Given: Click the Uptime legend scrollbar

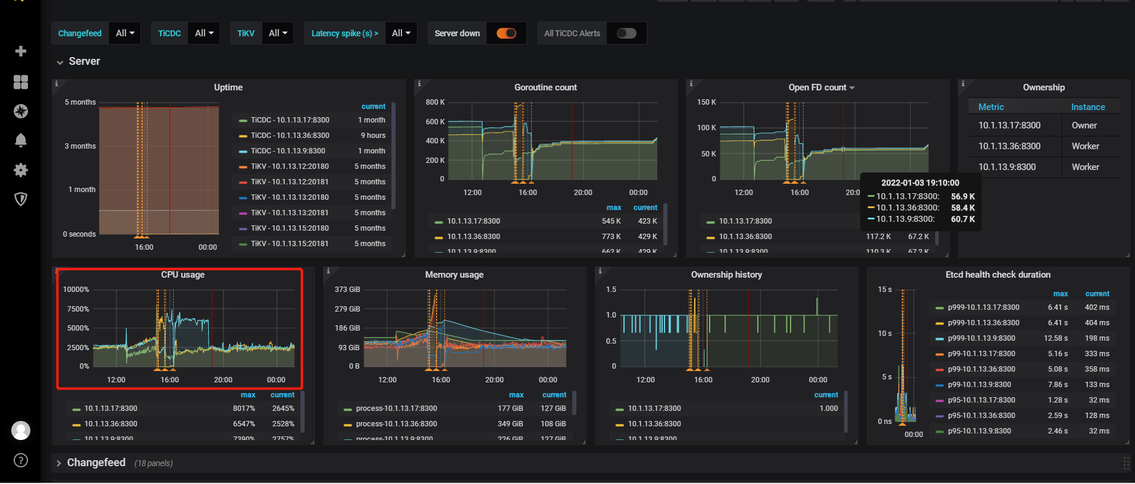Looking at the screenshot, I should 394,156.
